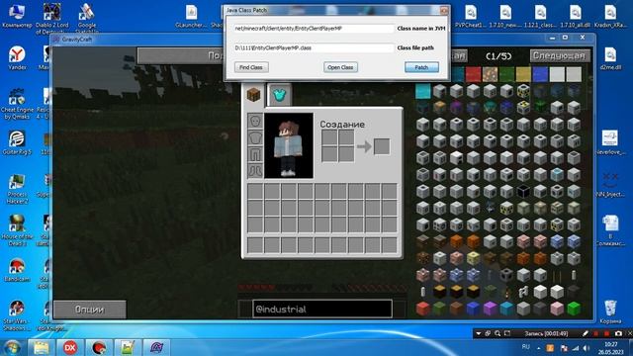This screenshot has height=356, width=633.
Task: Launch the Yandex browser shortcut
Action: tap(17, 57)
